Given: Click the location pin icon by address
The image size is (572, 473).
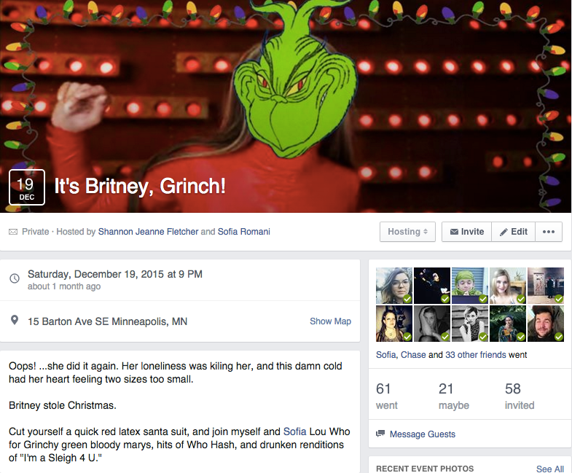Looking at the screenshot, I should pyautogui.click(x=15, y=321).
